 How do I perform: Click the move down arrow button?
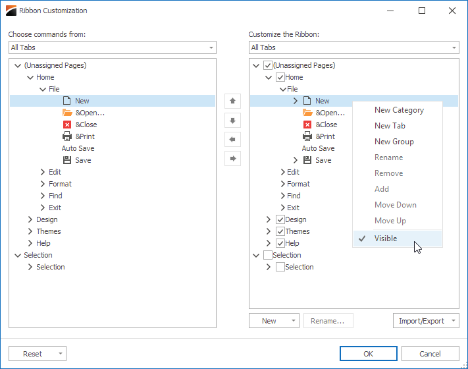pyautogui.click(x=232, y=121)
